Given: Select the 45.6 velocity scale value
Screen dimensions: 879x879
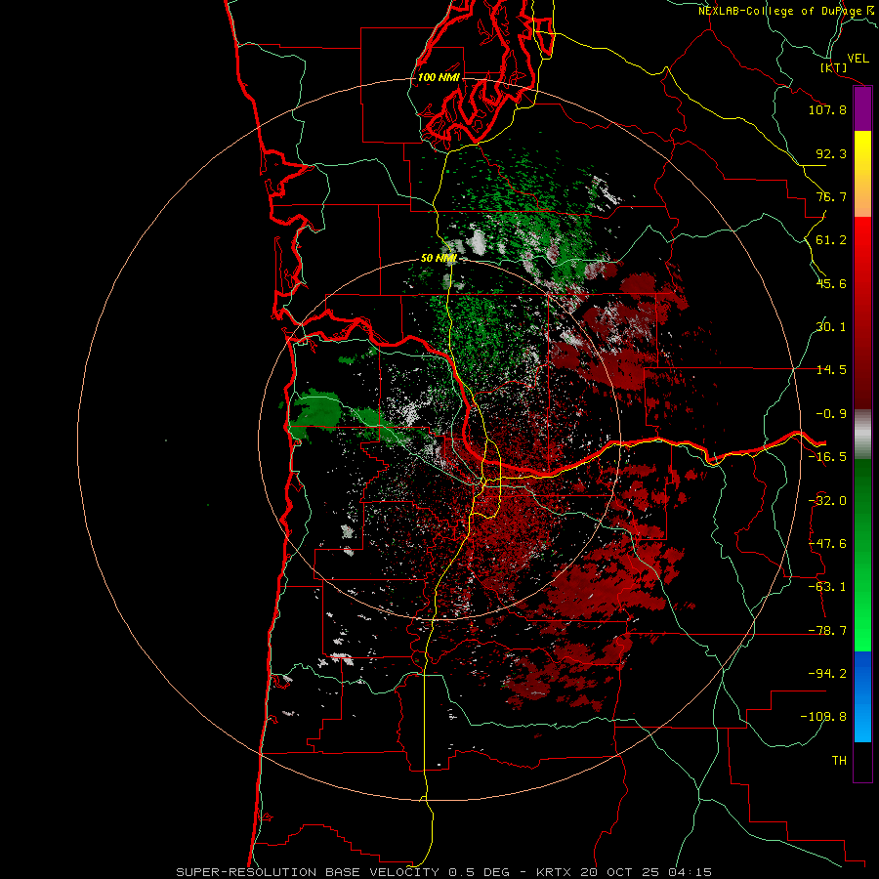Looking at the screenshot, I should 831,283.
